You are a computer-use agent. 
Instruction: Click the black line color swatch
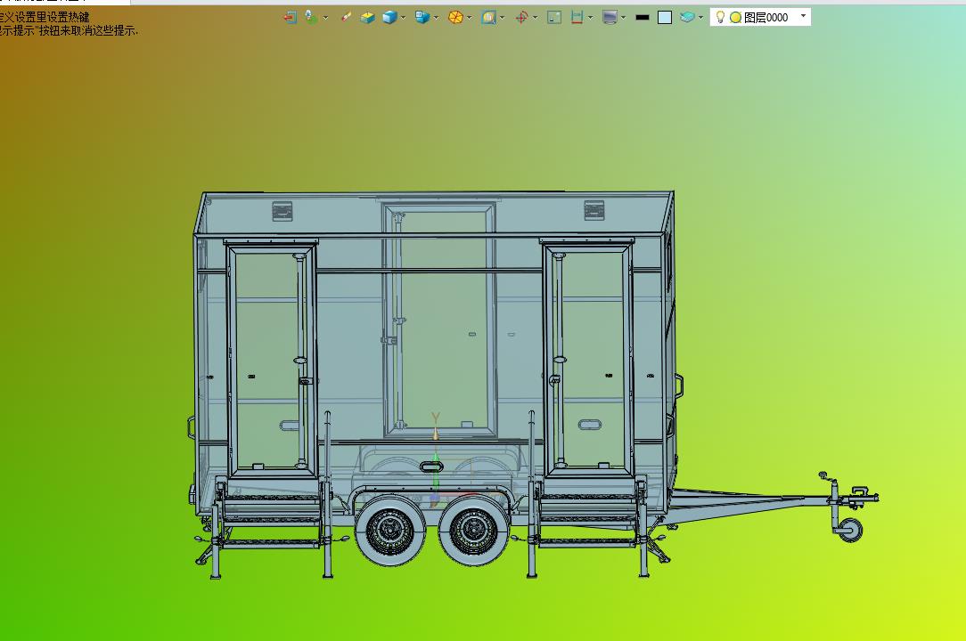coord(643,18)
